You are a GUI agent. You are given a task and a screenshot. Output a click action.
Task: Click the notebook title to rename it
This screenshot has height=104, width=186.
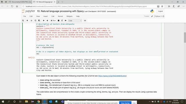click(60, 11)
